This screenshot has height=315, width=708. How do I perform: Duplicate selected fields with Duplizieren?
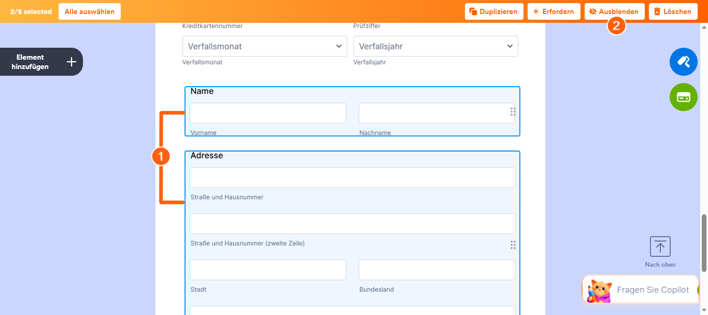[494, 11]
